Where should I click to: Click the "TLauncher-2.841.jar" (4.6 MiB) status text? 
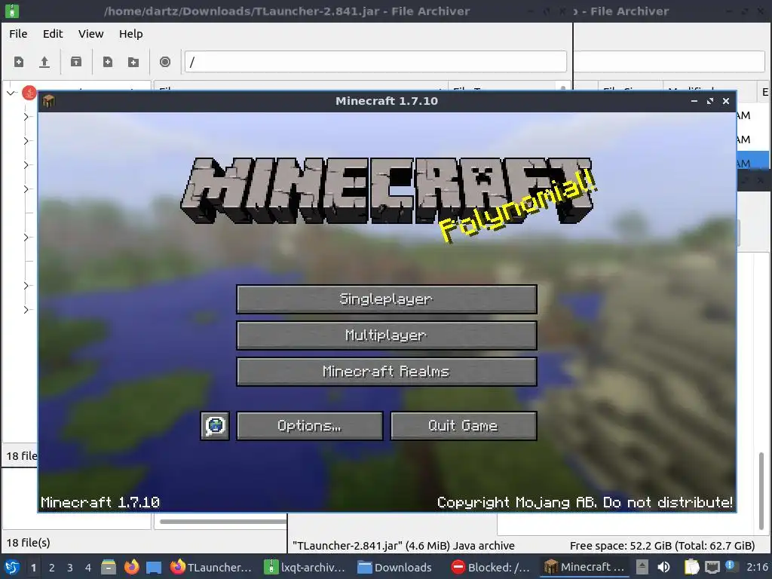(403, 546)
